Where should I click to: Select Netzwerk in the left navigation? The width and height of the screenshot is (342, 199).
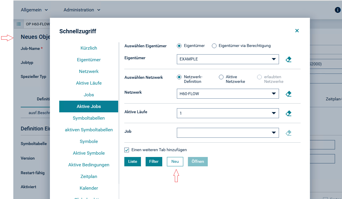(89, 71)
